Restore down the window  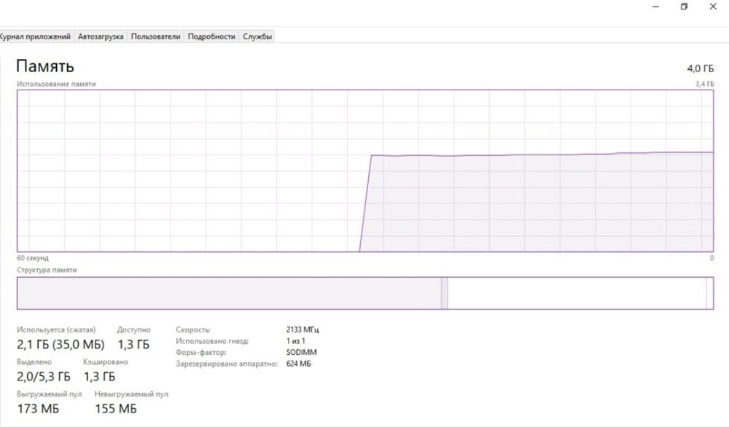(684, 7)
